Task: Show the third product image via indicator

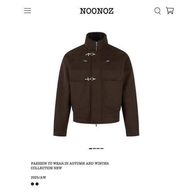Action: (98, 149)
